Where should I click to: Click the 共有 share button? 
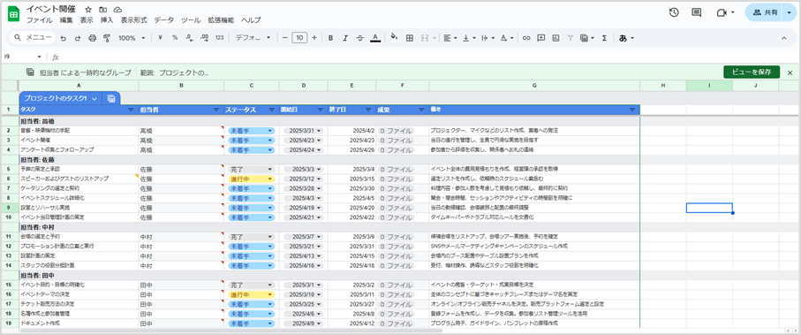764,12
